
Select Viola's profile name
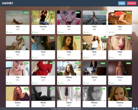click(69, 52)
